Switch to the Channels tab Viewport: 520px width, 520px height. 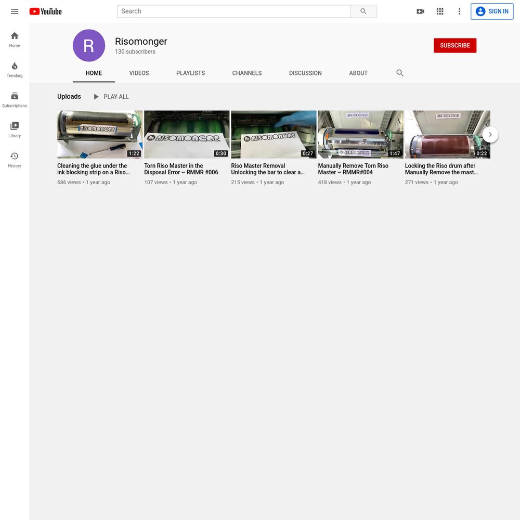246,73
